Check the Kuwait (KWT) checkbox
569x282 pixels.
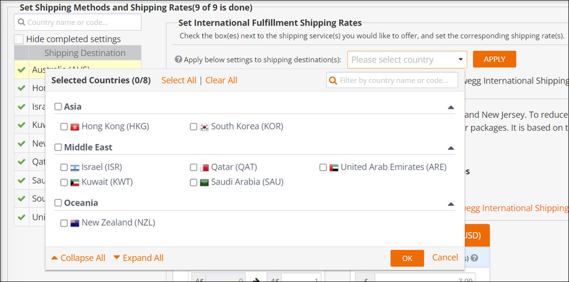point(64,182)
